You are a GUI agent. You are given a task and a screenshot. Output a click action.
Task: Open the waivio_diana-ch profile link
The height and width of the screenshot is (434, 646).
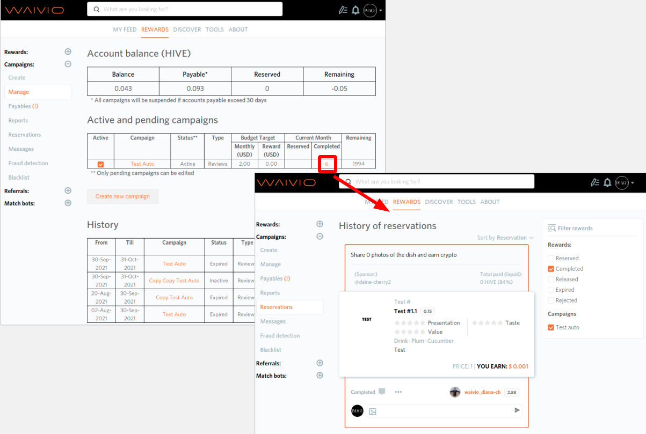pos(482,392)
